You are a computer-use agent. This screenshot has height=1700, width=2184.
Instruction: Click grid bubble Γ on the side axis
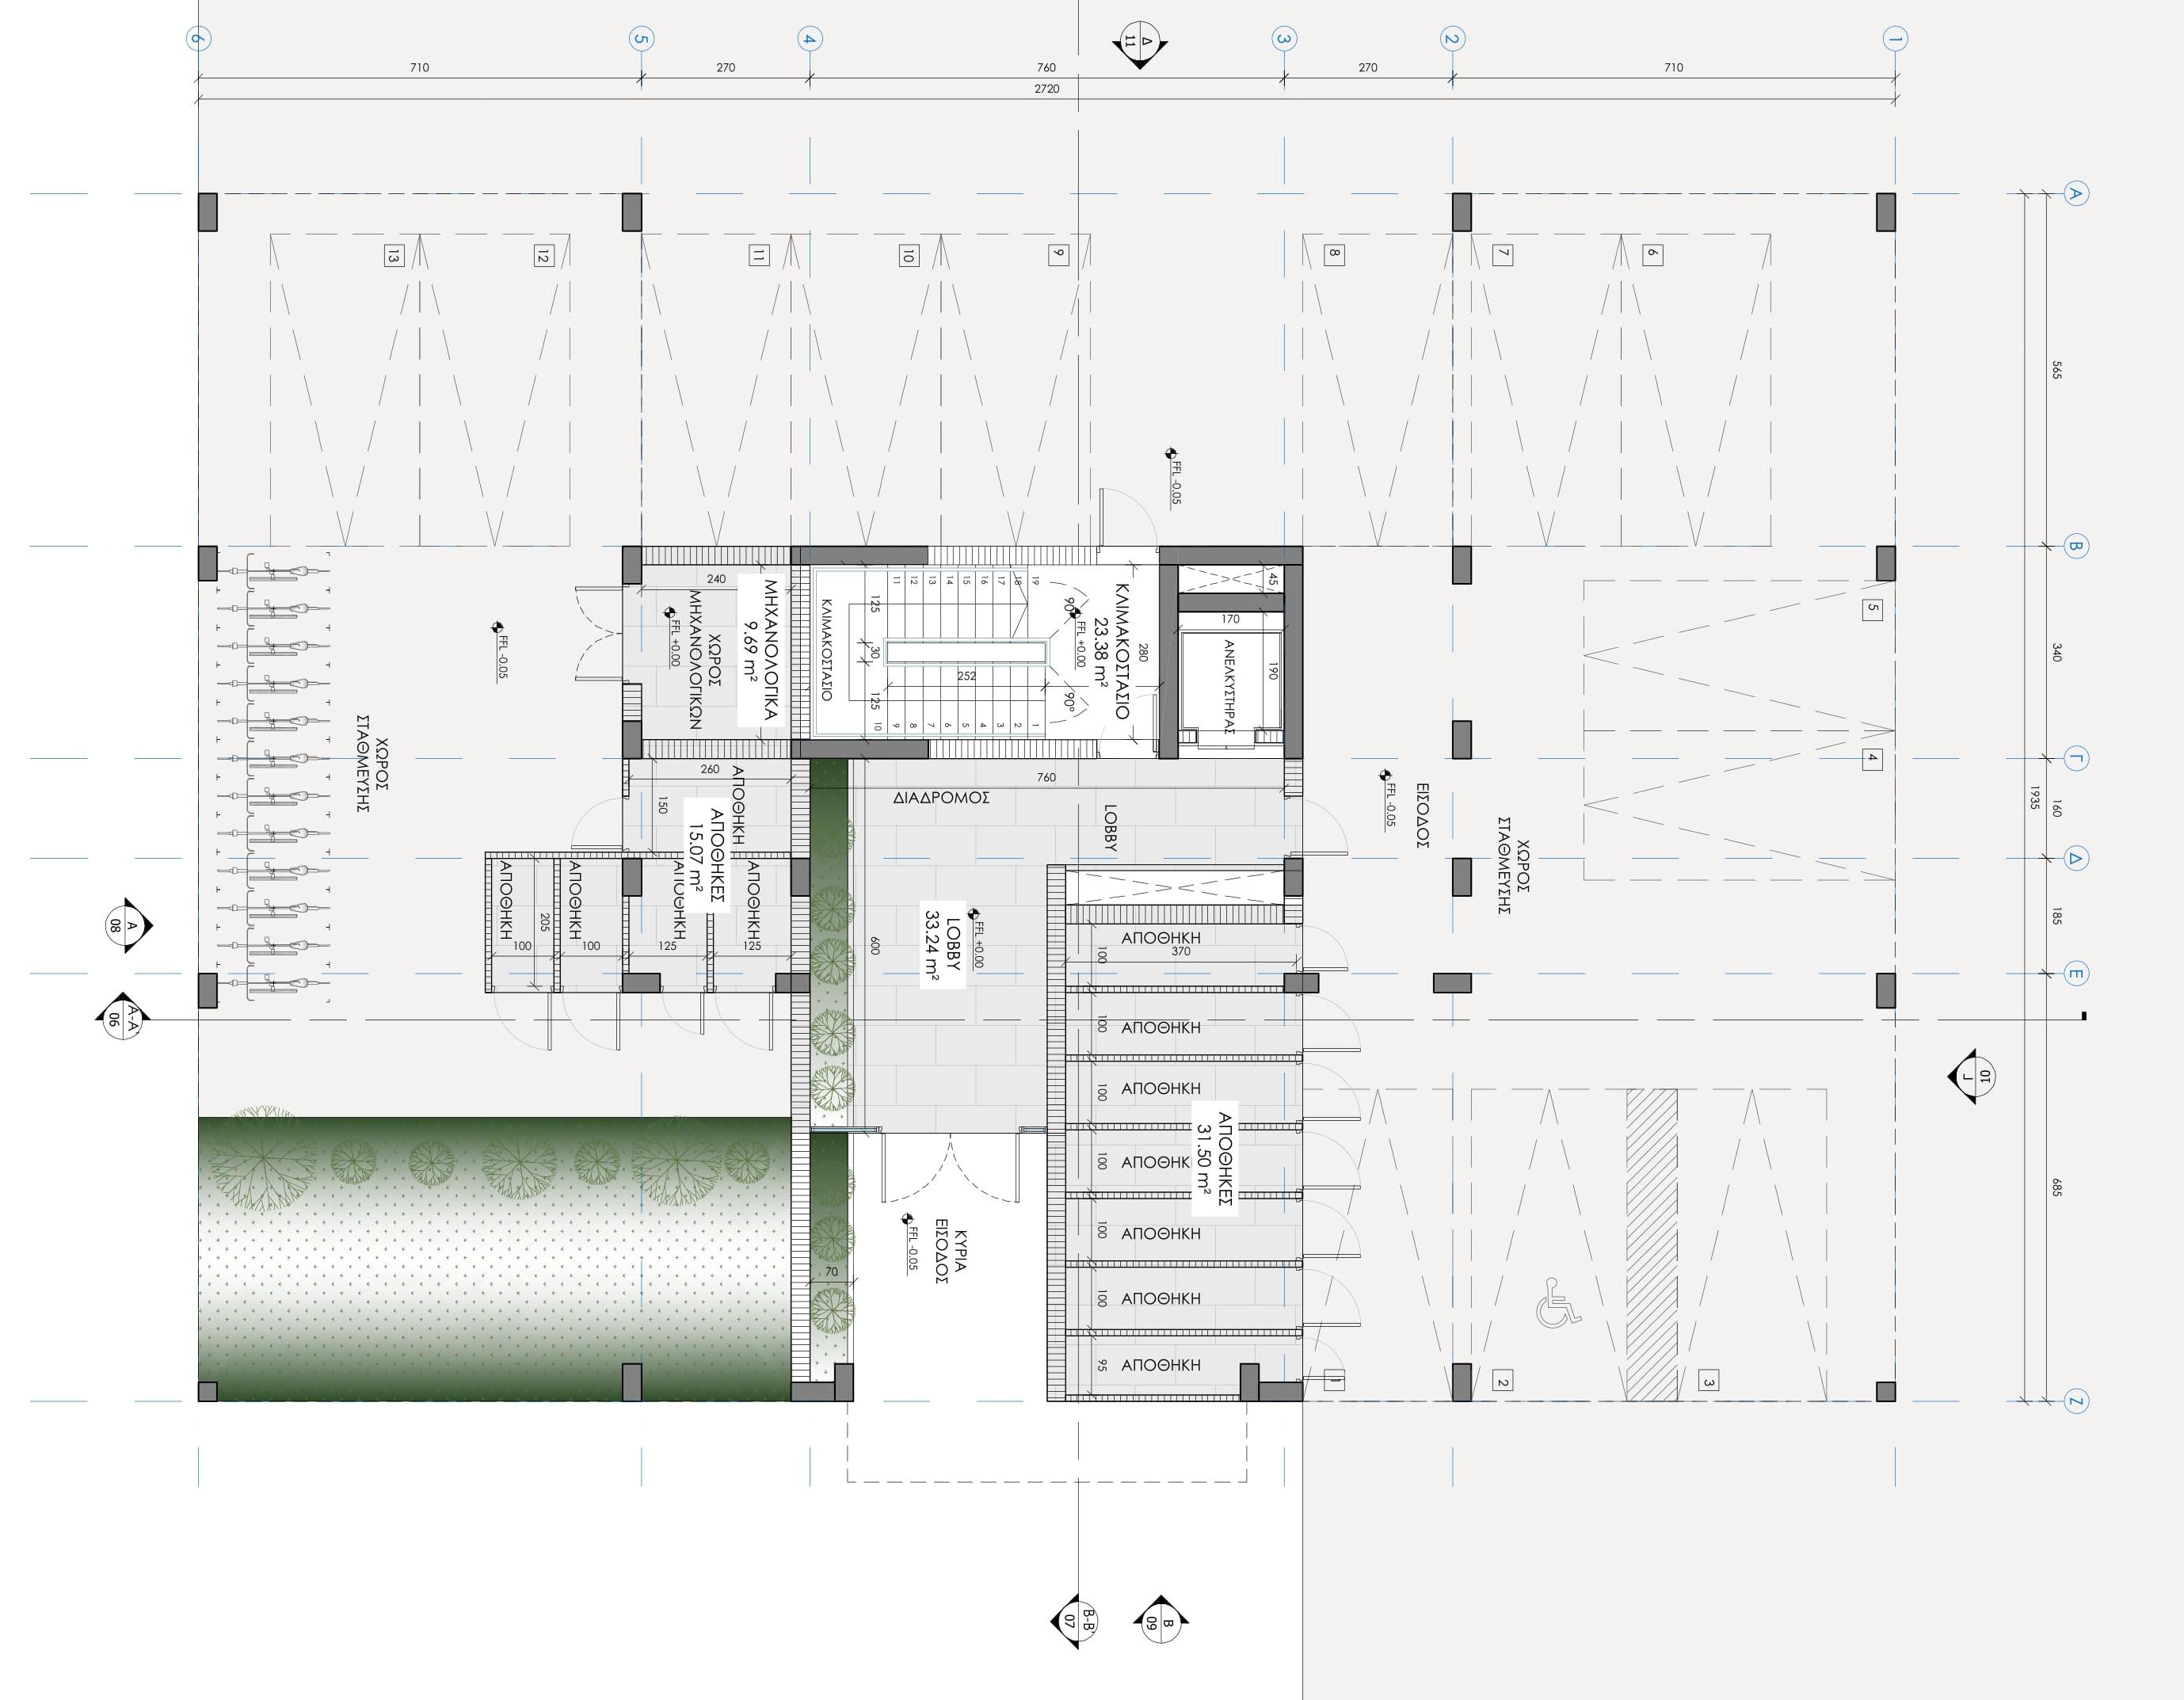(2075, 759)
